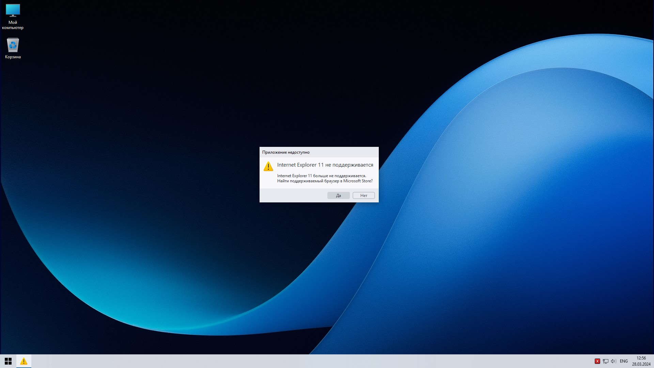Click empty area of the taskbar

[307, 361]
